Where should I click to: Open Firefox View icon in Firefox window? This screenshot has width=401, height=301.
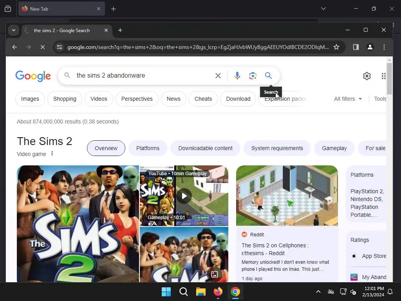pos(8,9)
